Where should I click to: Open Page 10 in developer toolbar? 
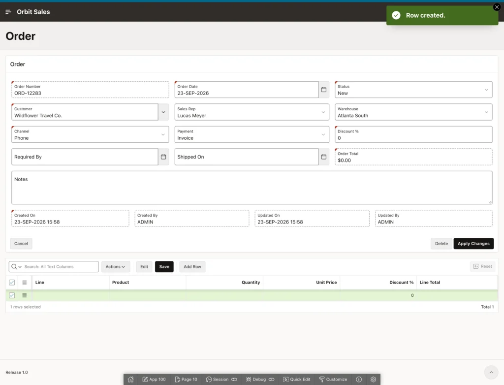(186, 380)
